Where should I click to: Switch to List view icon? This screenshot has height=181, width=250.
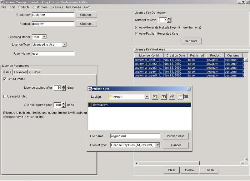point(181,97)
